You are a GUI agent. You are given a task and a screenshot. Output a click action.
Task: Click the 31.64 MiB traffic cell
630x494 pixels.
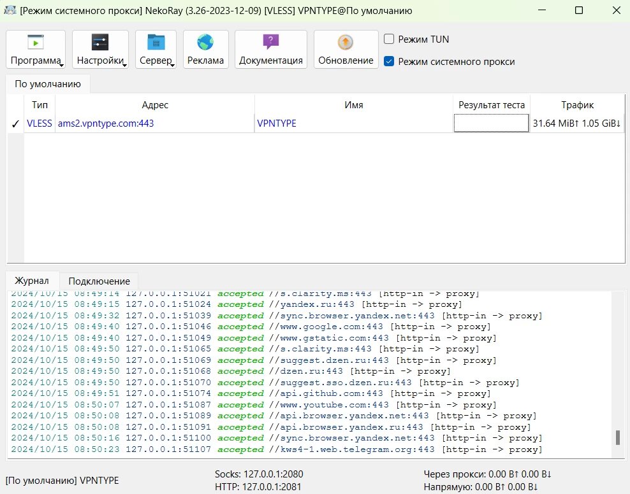click(x=577, y=123)
